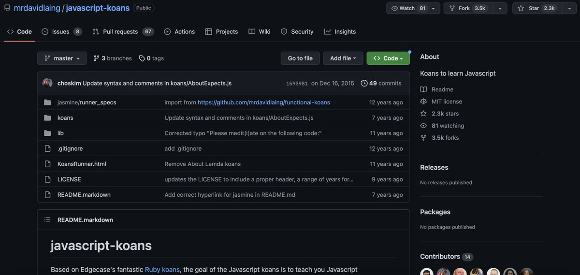This screenshot has width=580, height=275.
Task: Click the lib folder icon
Action: coord(47,133)
